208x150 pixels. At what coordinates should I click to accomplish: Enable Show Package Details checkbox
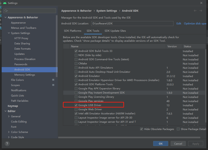178,129
